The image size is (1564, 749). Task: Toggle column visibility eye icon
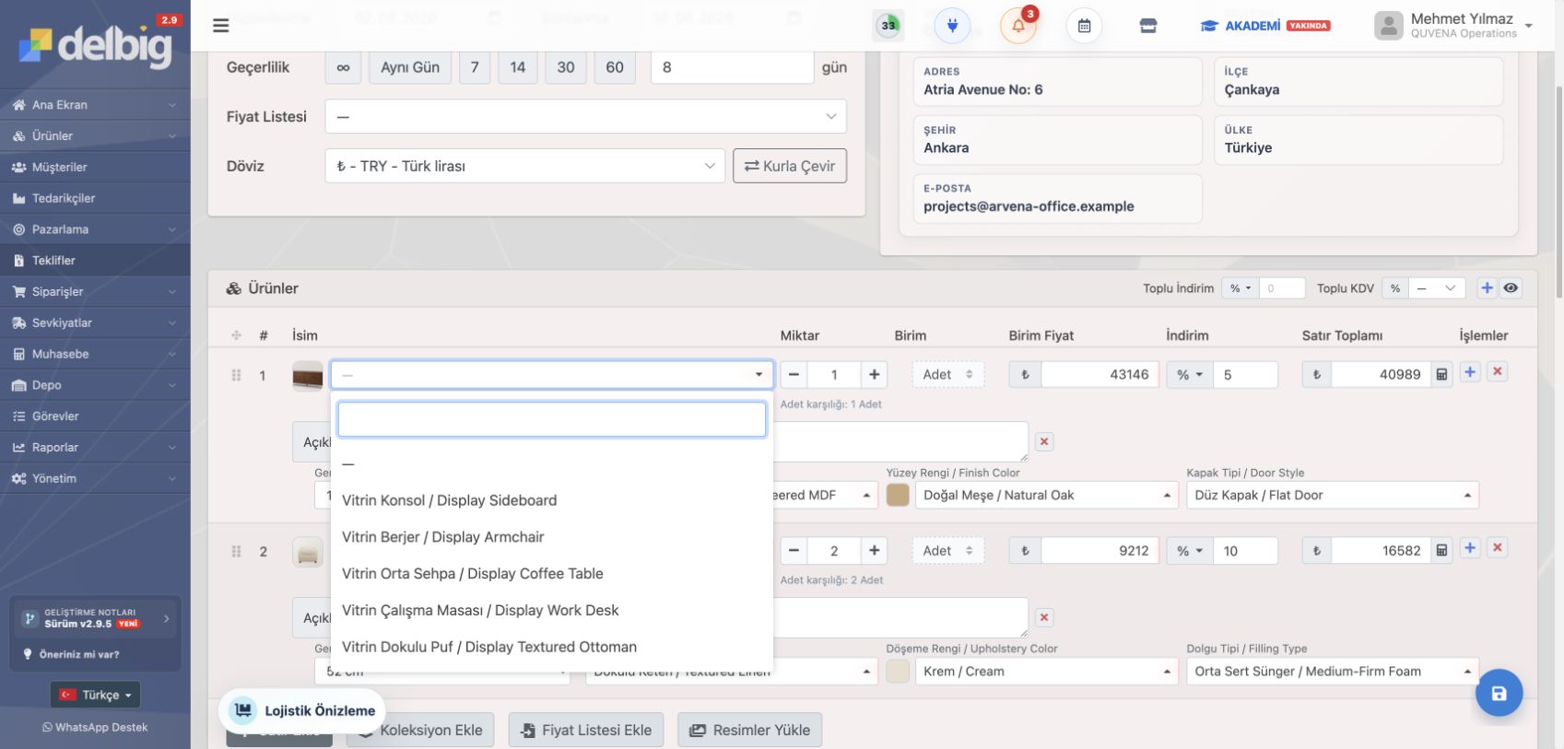click(1511, 288)
